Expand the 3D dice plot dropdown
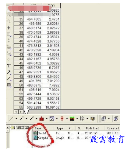 pos(109,119)
